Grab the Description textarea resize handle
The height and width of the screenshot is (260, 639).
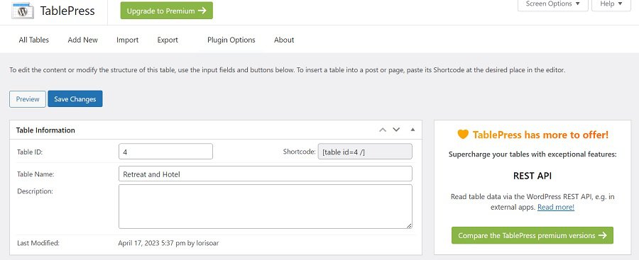tap(409, 225)
